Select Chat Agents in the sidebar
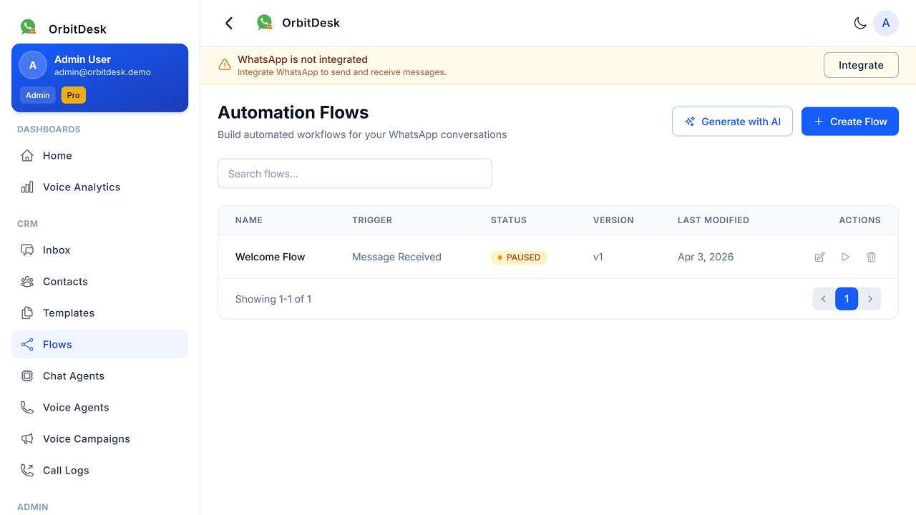 [x=74, y=376]
